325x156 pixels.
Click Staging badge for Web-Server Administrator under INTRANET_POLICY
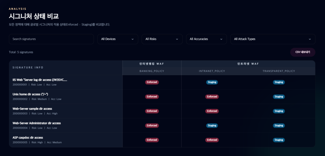[212, 125]
